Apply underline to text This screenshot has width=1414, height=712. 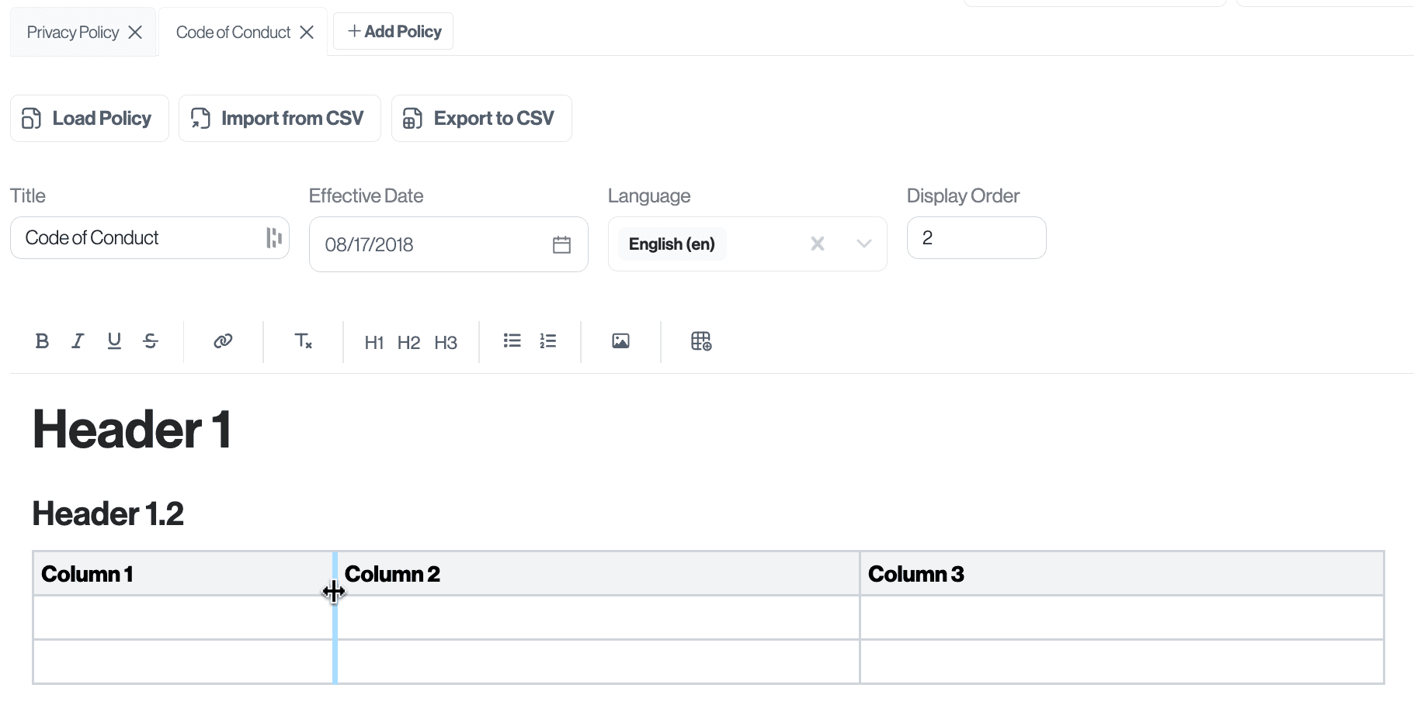coord(114,341)
